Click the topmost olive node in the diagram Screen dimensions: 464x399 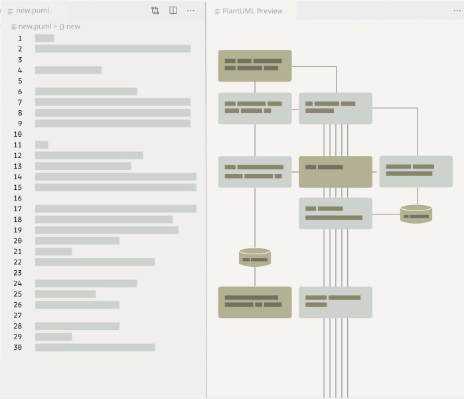click(255, 65)
